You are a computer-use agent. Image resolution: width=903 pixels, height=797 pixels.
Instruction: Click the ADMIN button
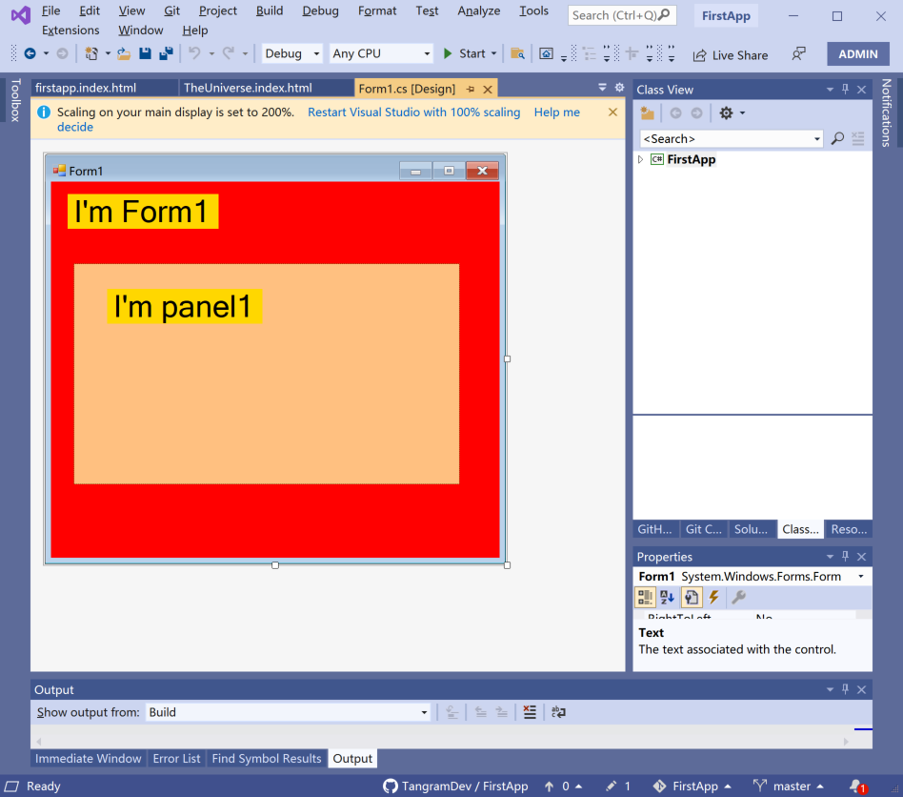point(858,54)
